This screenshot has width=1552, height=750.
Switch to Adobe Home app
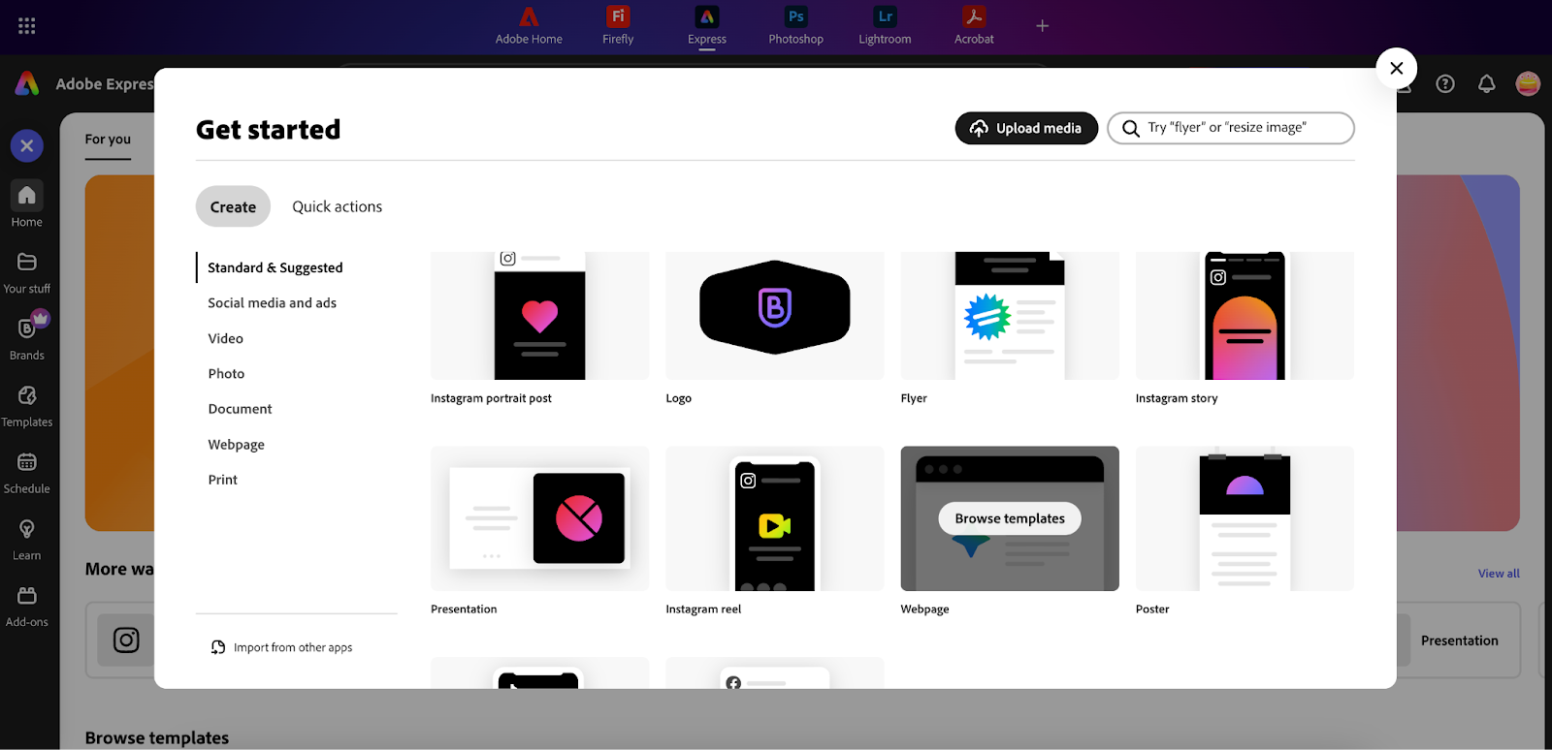pos(529,26)
